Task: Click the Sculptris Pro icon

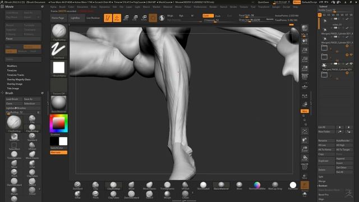Action: tap(162, 18)
